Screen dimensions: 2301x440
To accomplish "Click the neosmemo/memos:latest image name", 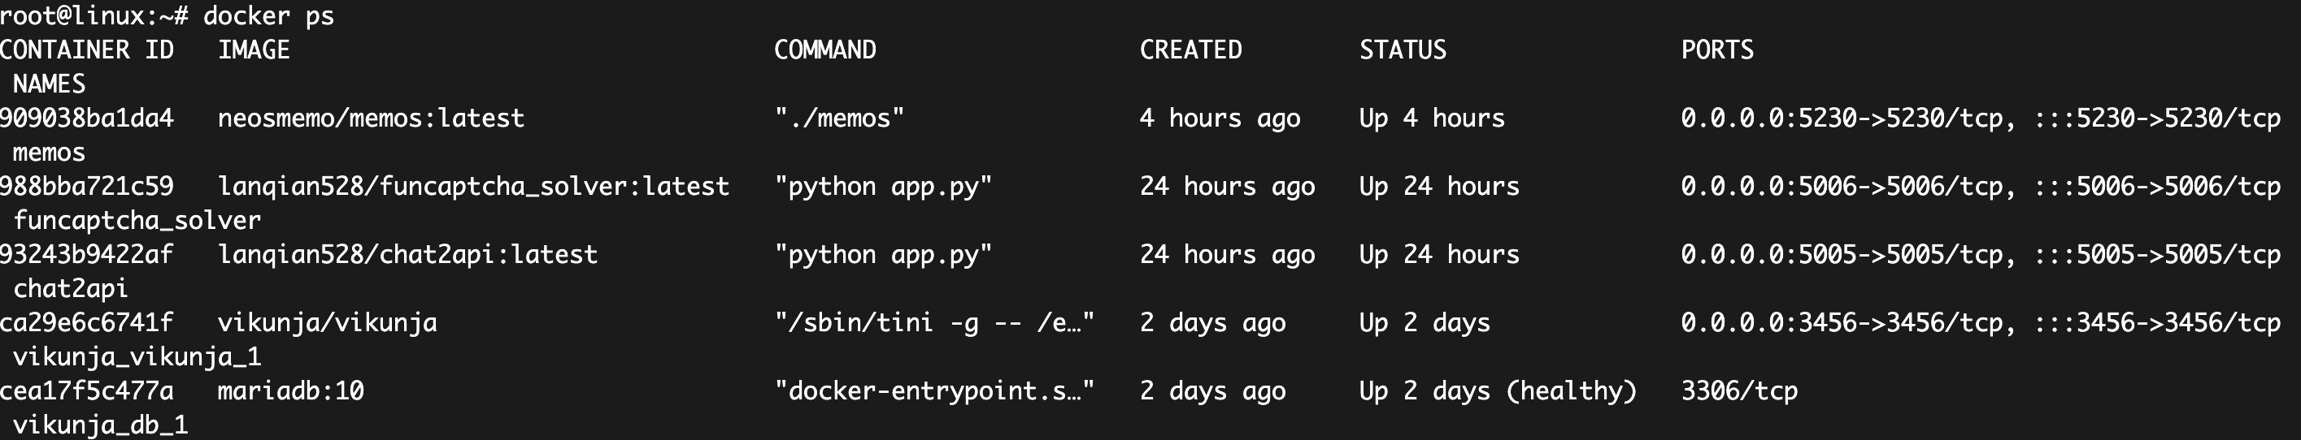I will (x=371, y=118).
